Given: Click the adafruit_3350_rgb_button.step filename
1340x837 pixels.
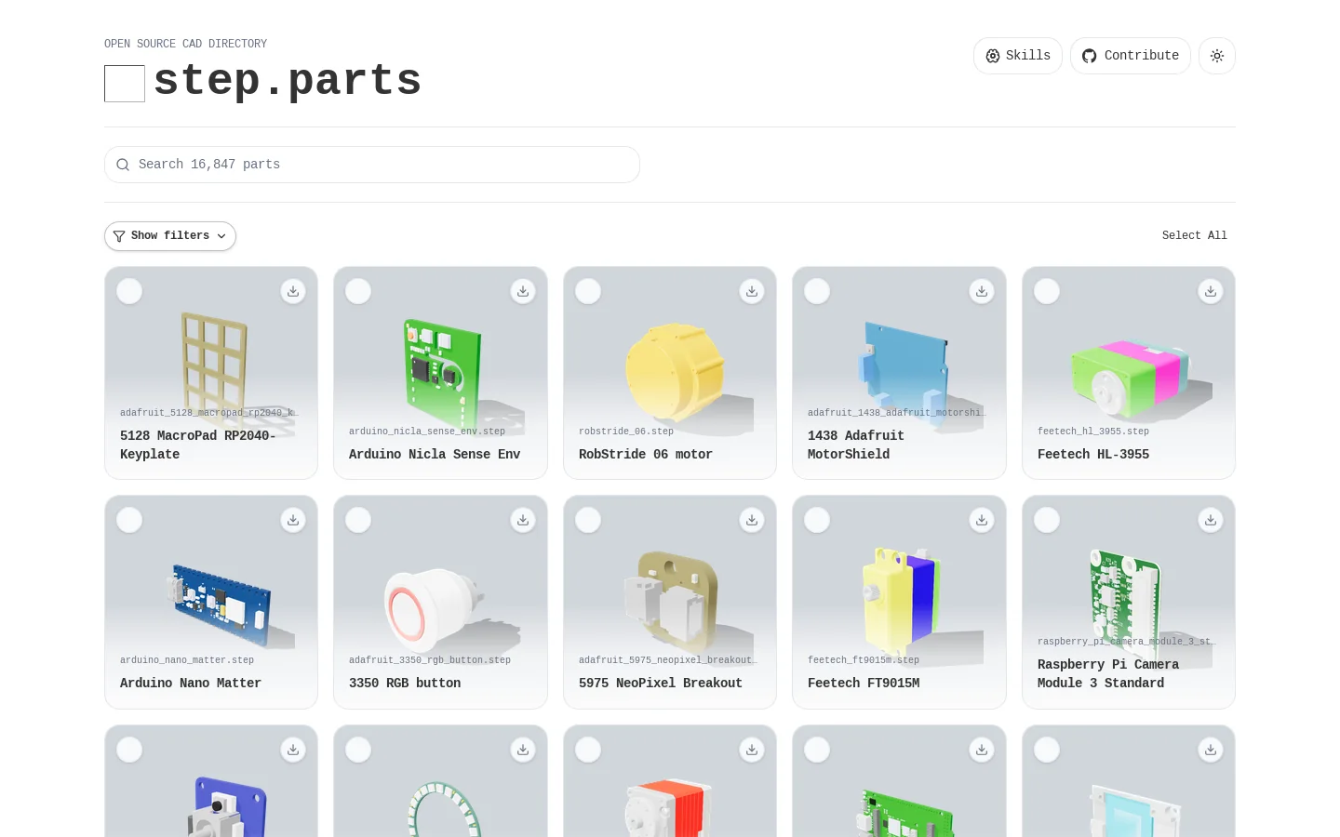Looking at the screenshot, I should click(430, 660).
